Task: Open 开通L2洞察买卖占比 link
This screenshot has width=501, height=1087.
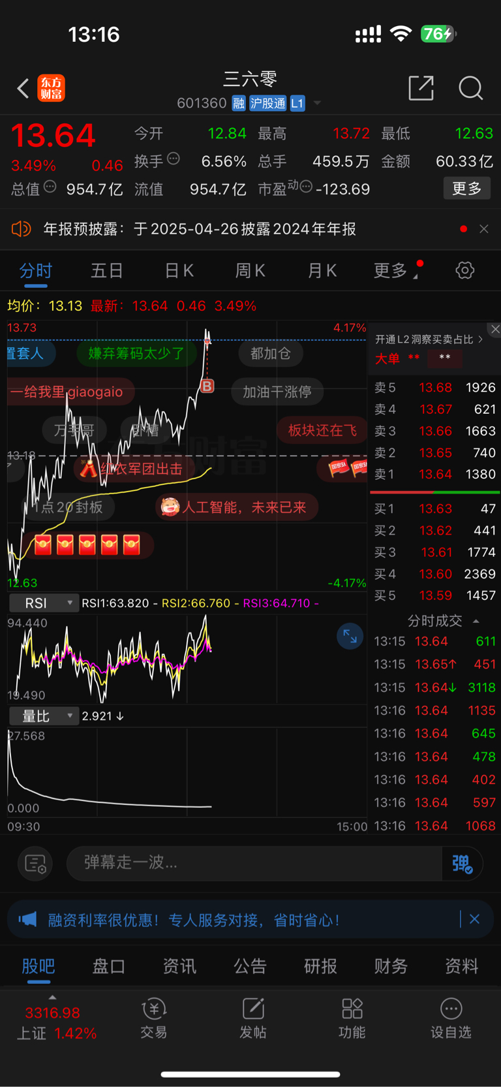Action: click(x=429, y=339)
